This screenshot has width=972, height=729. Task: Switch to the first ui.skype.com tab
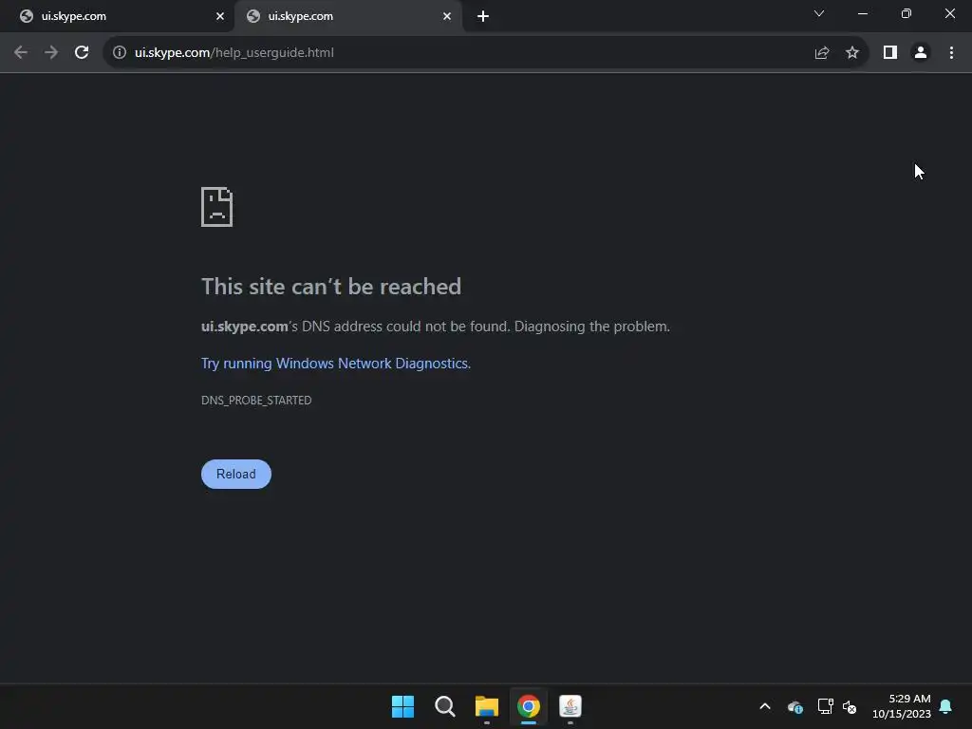118,16
